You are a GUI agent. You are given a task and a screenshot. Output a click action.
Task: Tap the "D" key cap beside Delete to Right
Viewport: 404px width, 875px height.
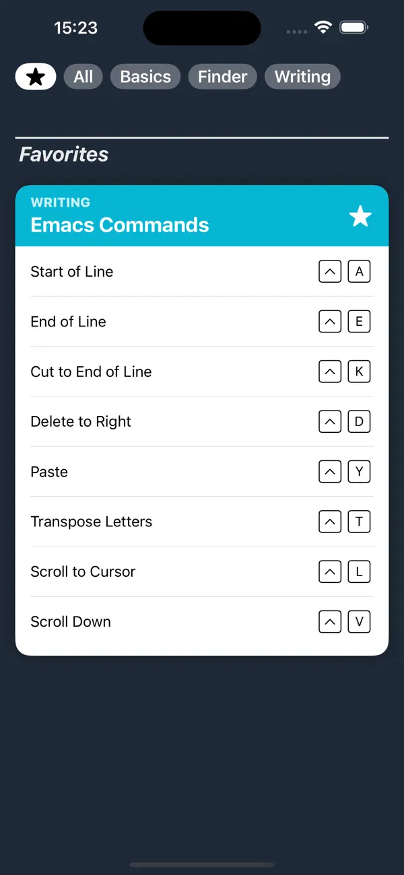click(x=359, y=421)
